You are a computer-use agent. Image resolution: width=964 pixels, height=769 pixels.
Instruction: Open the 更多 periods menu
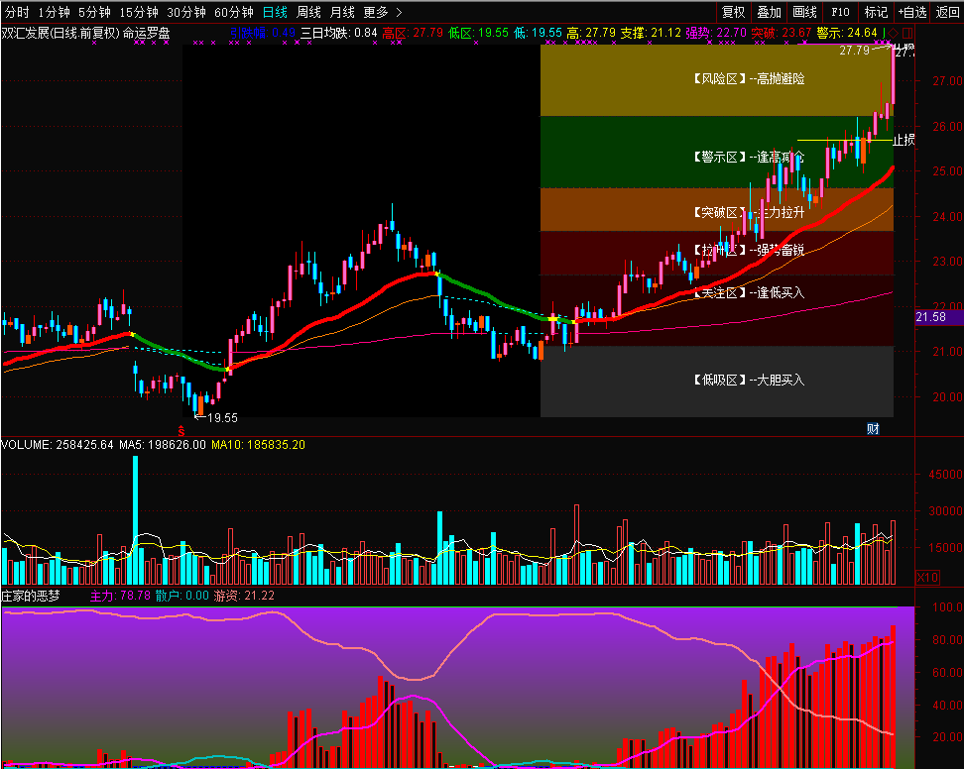click(x=376, y=12)
